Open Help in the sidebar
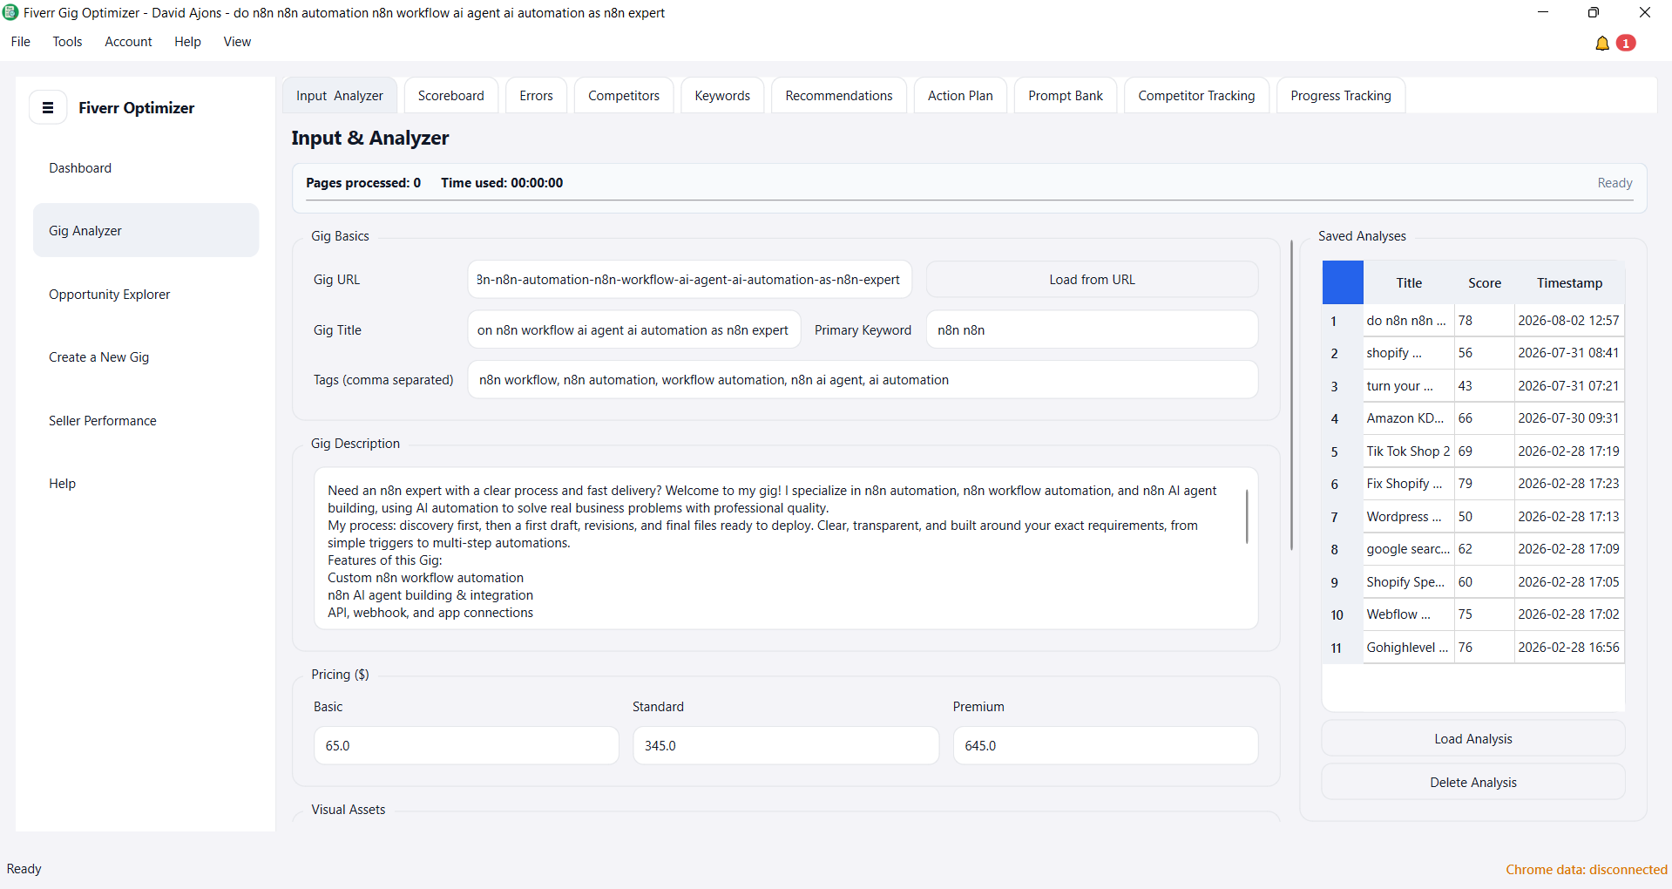The image size is (1672, 889). 146,484
